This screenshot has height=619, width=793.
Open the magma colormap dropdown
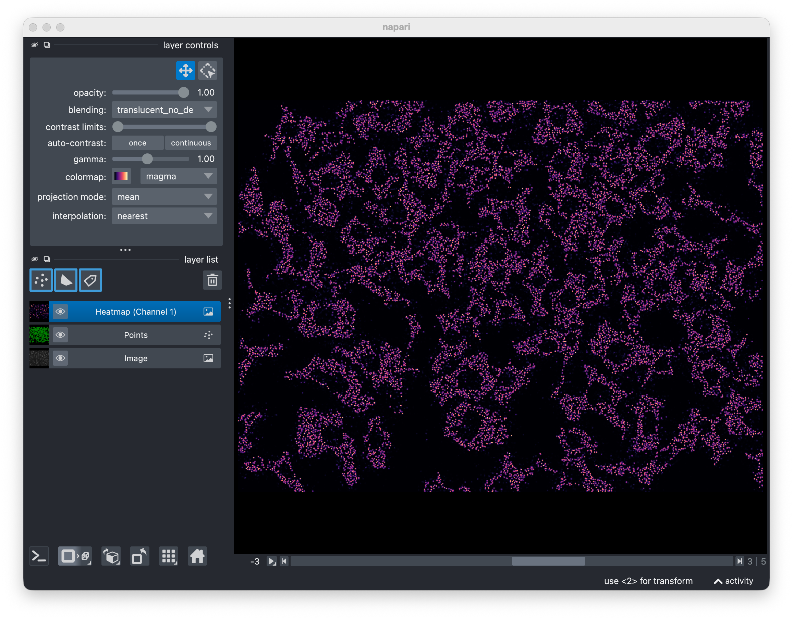tap(179, 176)
